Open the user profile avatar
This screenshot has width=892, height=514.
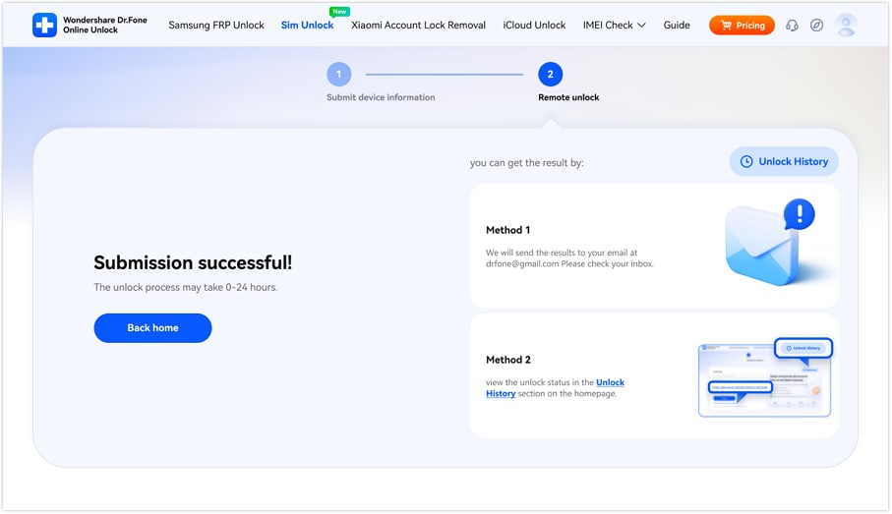846,25
